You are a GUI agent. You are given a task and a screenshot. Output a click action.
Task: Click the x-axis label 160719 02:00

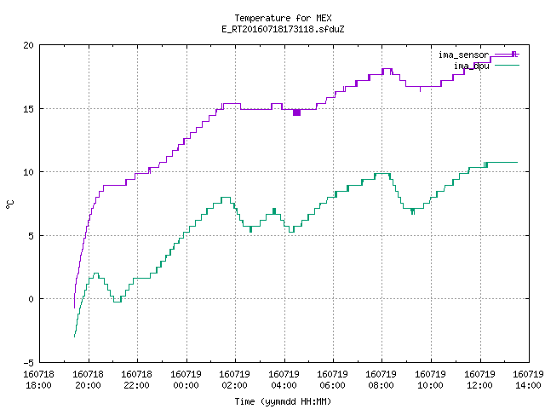pos(235,379)
